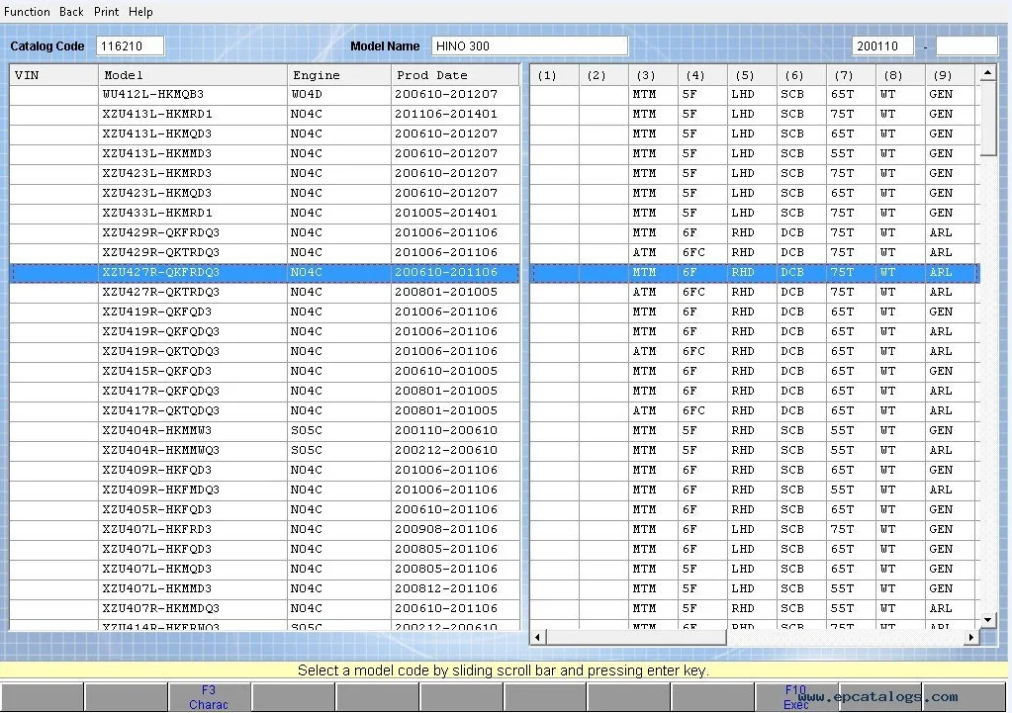Click the (5) column header

(752, 75)
